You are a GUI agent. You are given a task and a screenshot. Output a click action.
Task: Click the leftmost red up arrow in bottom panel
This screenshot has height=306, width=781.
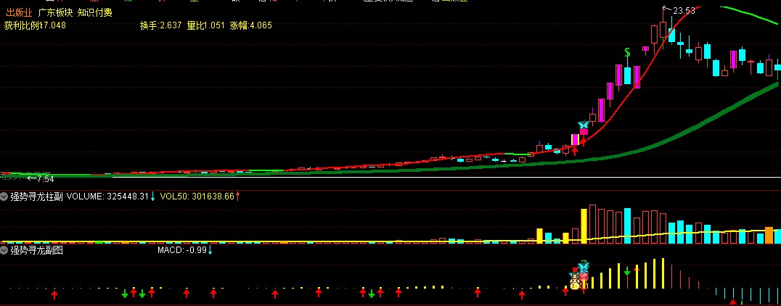[54, 294]
